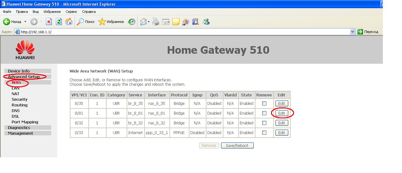Screen dimensions: 402x173
Task: Click the Internet Explorer title bar icon
Action: pyautogui.click(x=3, y=4)
